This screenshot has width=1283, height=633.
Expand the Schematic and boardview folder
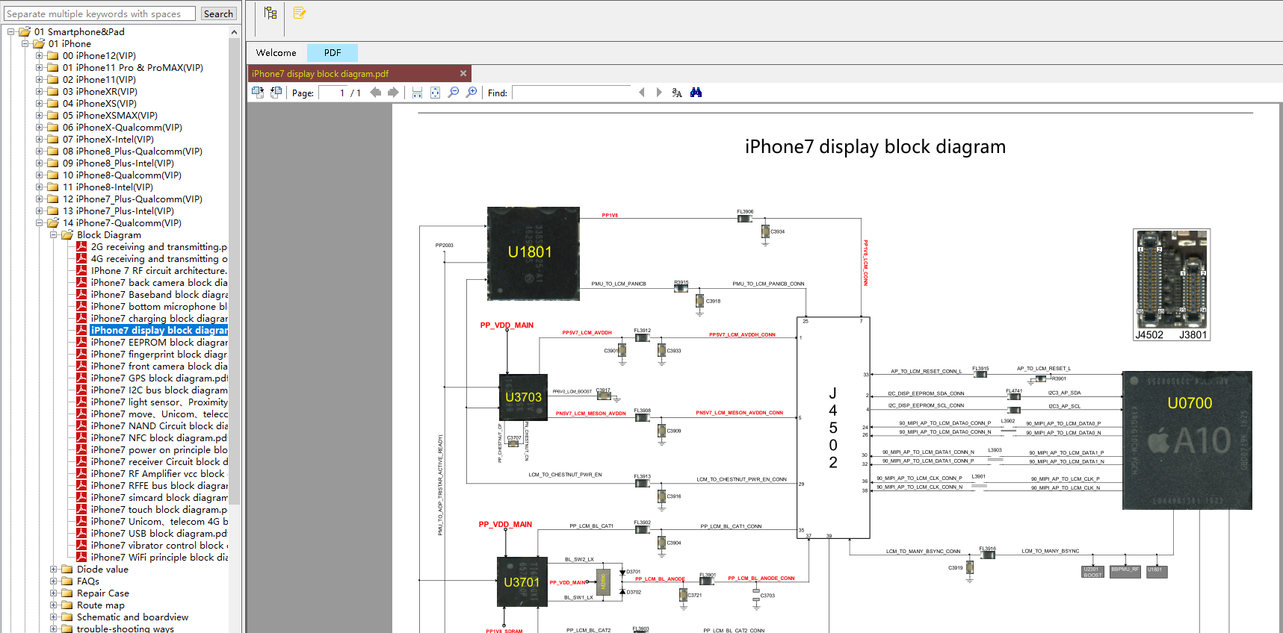[54, 617]
